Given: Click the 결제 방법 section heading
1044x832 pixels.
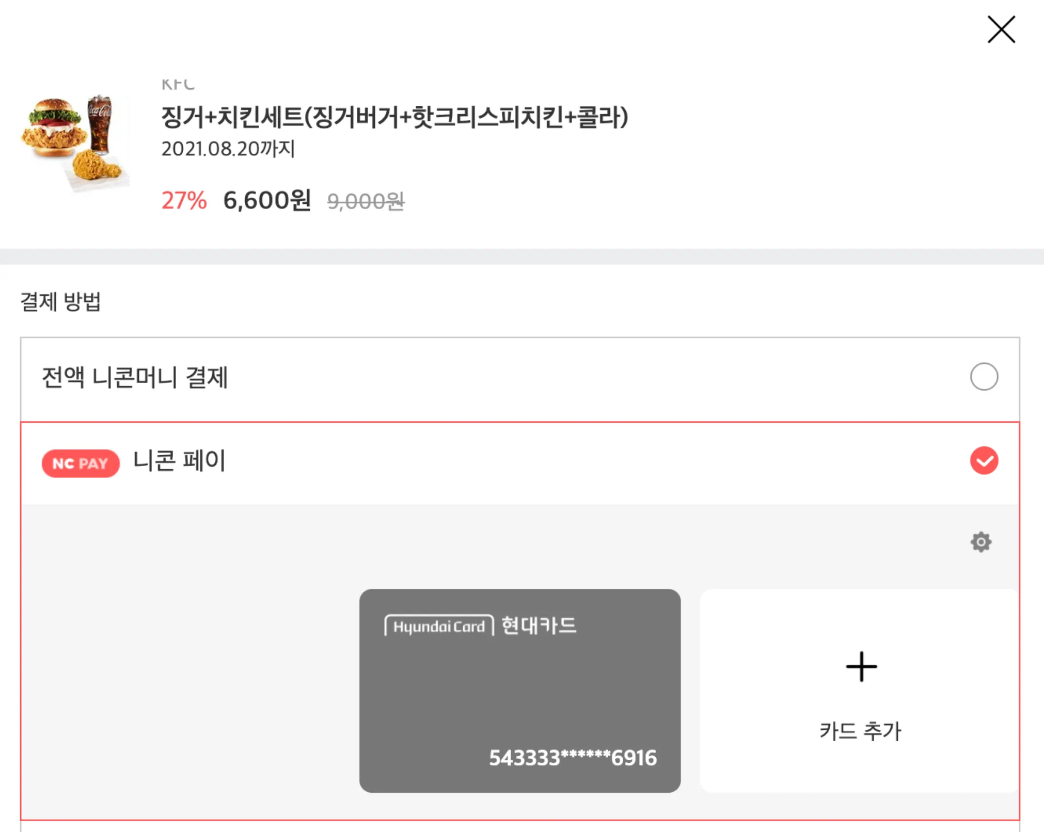Looking at the screenshot, I should [60, 301].
